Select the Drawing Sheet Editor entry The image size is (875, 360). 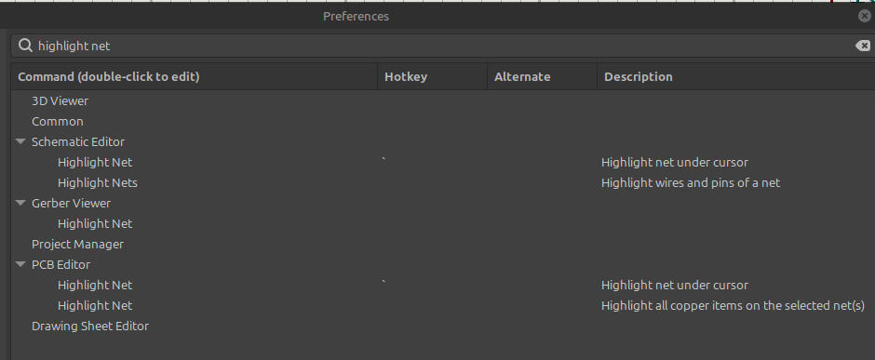443,326
